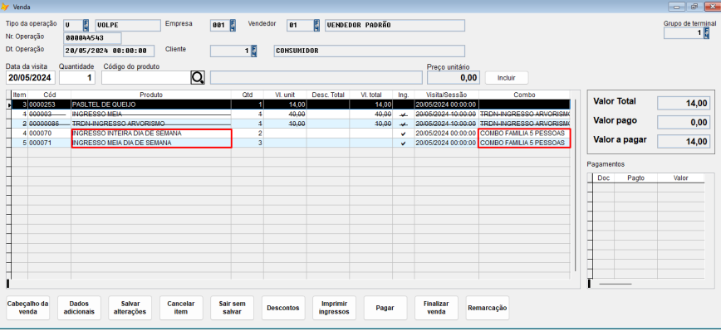The height and width of the screenshot is (331, 721).
Task: Open lookup icon beside Tipo da operação
Action: tap(86, 25)
